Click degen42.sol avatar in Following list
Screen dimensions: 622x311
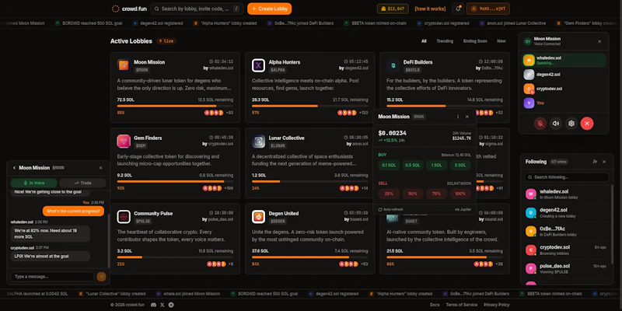(531, 212)
